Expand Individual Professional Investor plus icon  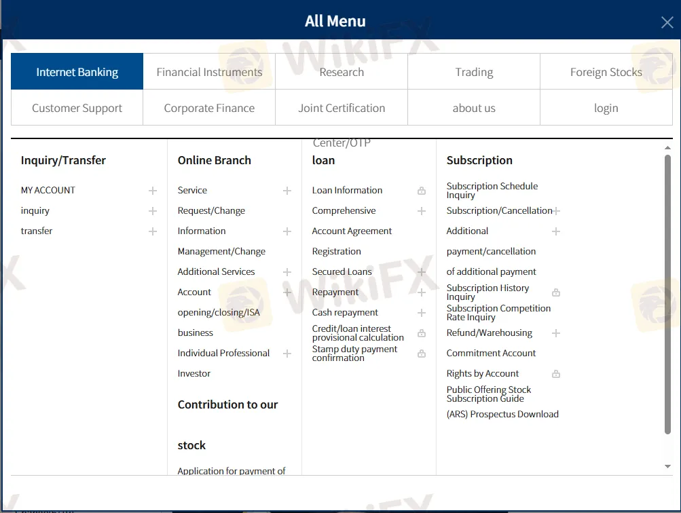tap(287, 354)
